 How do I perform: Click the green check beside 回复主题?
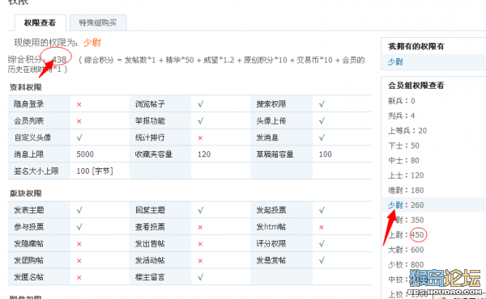(201, 210)
